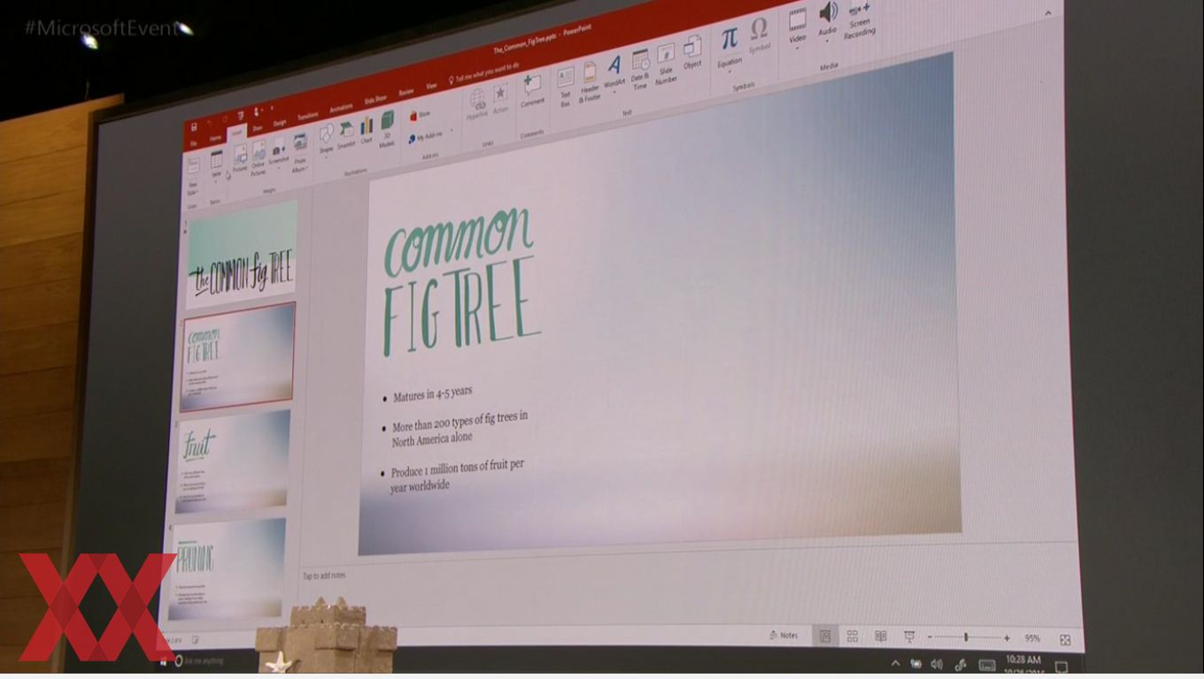This screenshot has height=679, width=1204.
Task: Insert Slide Number
Action: (666, 65)
